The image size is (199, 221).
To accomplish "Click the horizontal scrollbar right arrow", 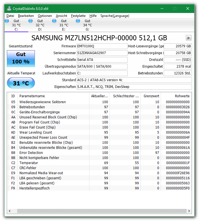I will coord(189,211).
